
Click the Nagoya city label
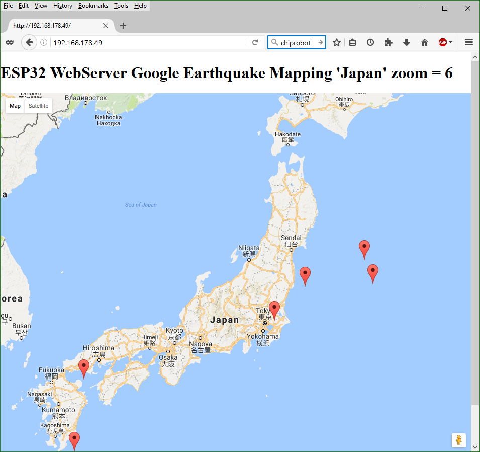[x=201, y=347]
